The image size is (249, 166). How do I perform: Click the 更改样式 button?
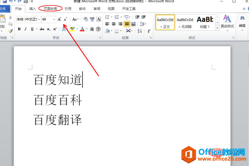227,22
